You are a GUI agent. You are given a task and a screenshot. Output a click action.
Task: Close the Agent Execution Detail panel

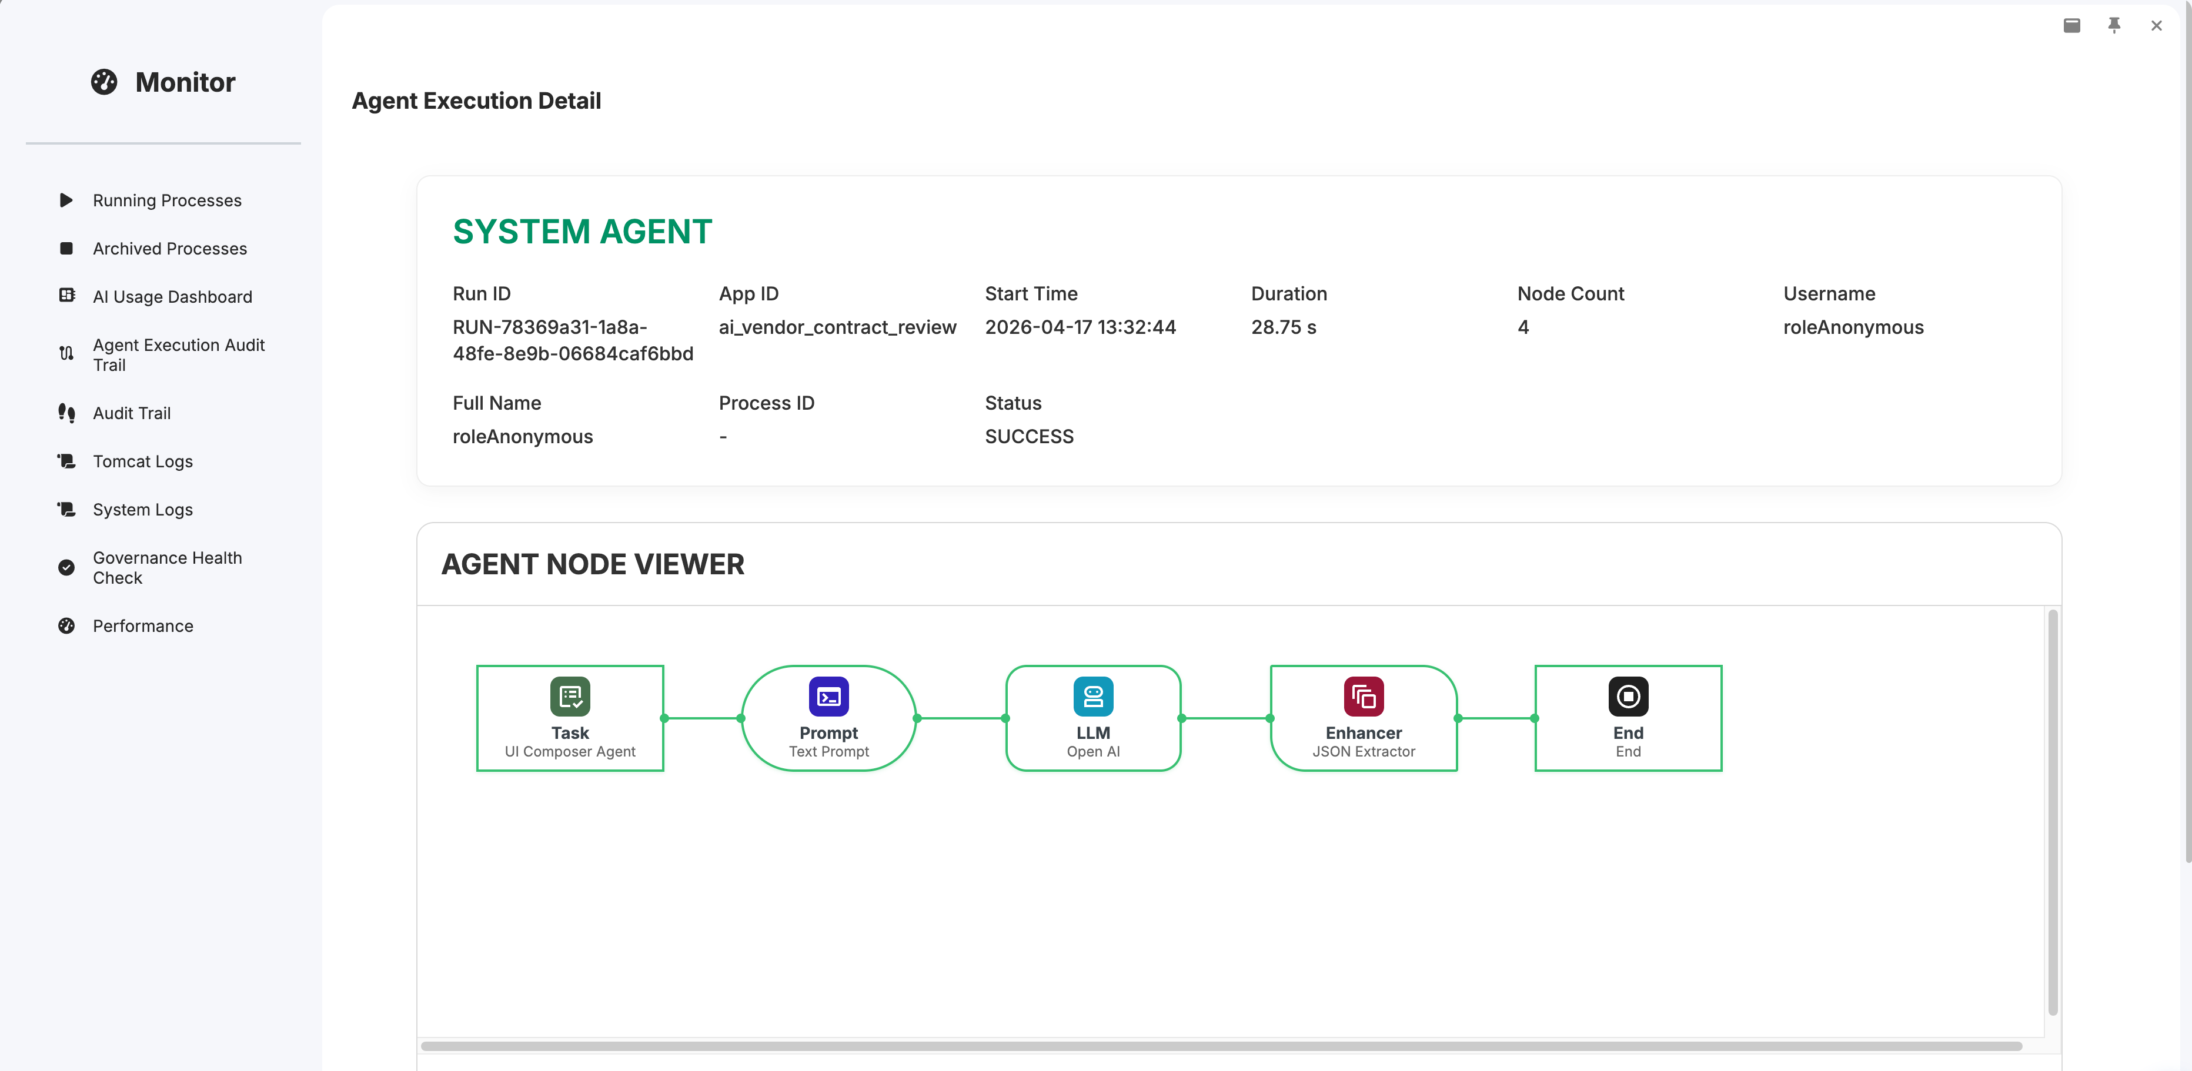pyautogui.click(x=2156, y=25)
